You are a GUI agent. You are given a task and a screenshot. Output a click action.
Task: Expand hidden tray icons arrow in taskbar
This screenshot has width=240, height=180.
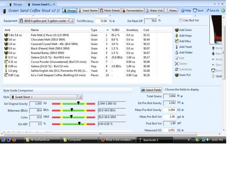click(189, 140)
